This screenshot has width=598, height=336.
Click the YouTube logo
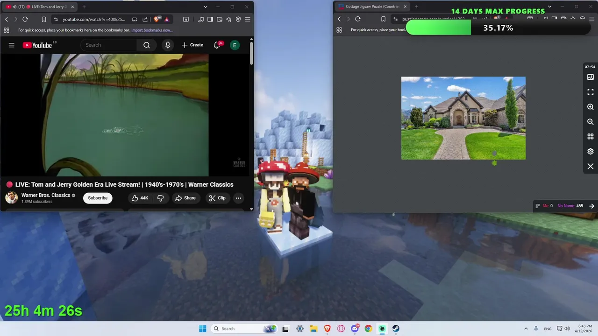click(x=37, y=45)
